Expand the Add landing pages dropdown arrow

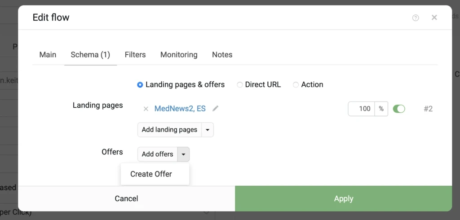(208, 130)
